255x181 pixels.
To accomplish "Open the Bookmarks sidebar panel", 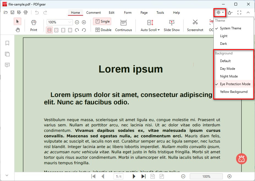I will coord(7,43).
